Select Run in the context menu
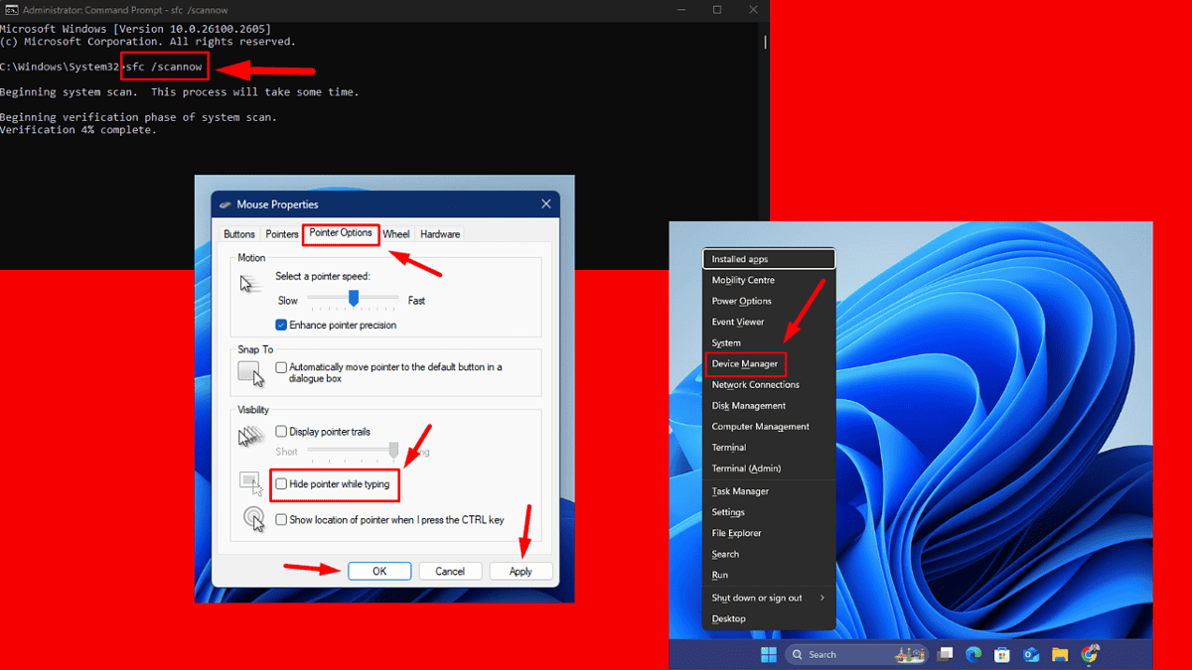This screenshot has height=670, width=1192. tap(769, 575)
